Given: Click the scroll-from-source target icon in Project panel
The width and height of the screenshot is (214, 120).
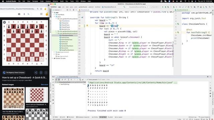Looking at the screenshot, I should pos(67,10).
